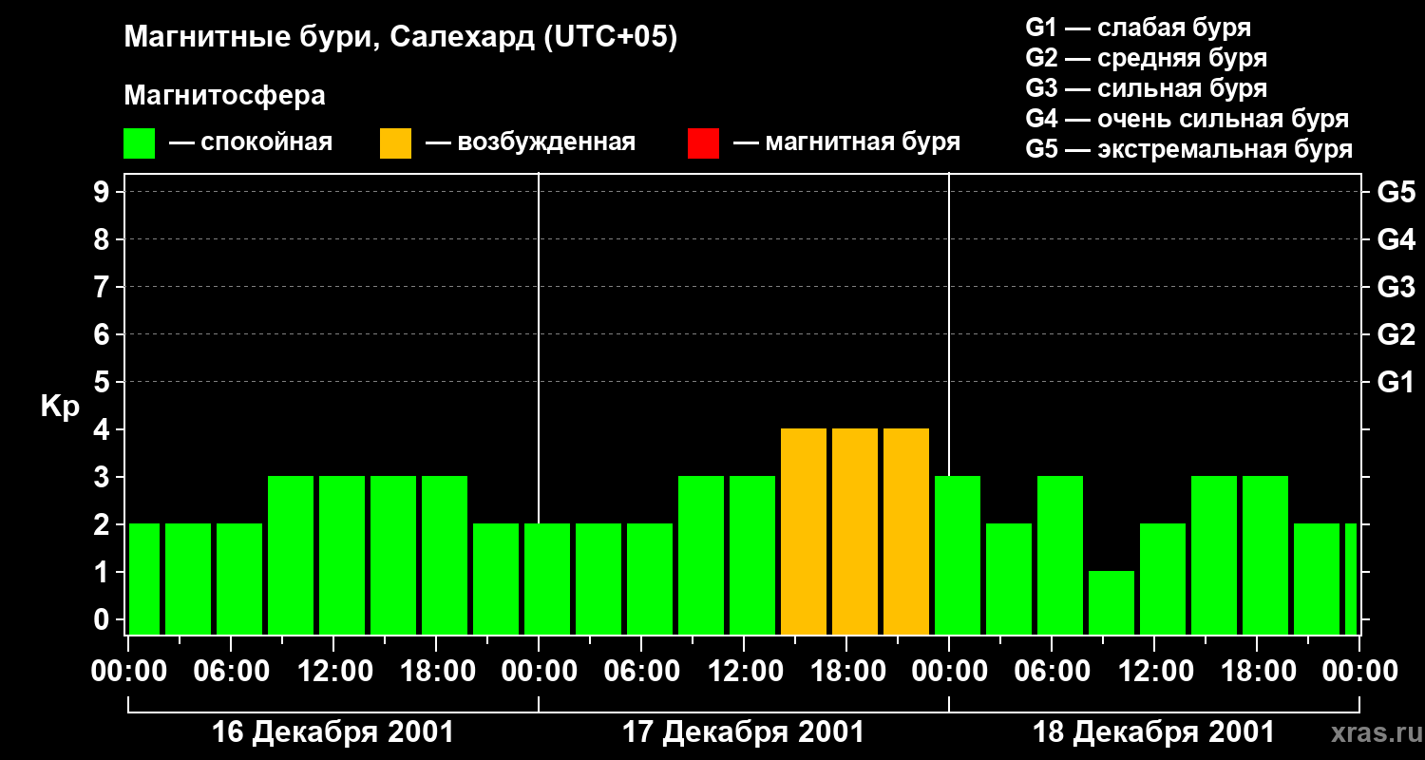Click the orange 'возбужденная' legend swatch
The image size is (1425, 760).
pyautogui.click(x=395, y=143)
